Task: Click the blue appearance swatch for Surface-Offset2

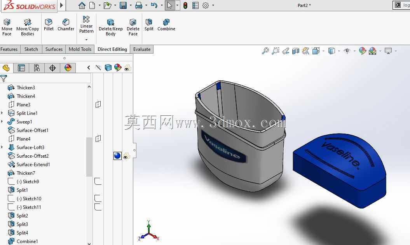Action: pyautogui.click(x=117, y=156)
